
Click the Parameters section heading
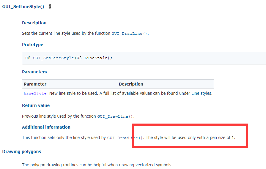point(34,72)
